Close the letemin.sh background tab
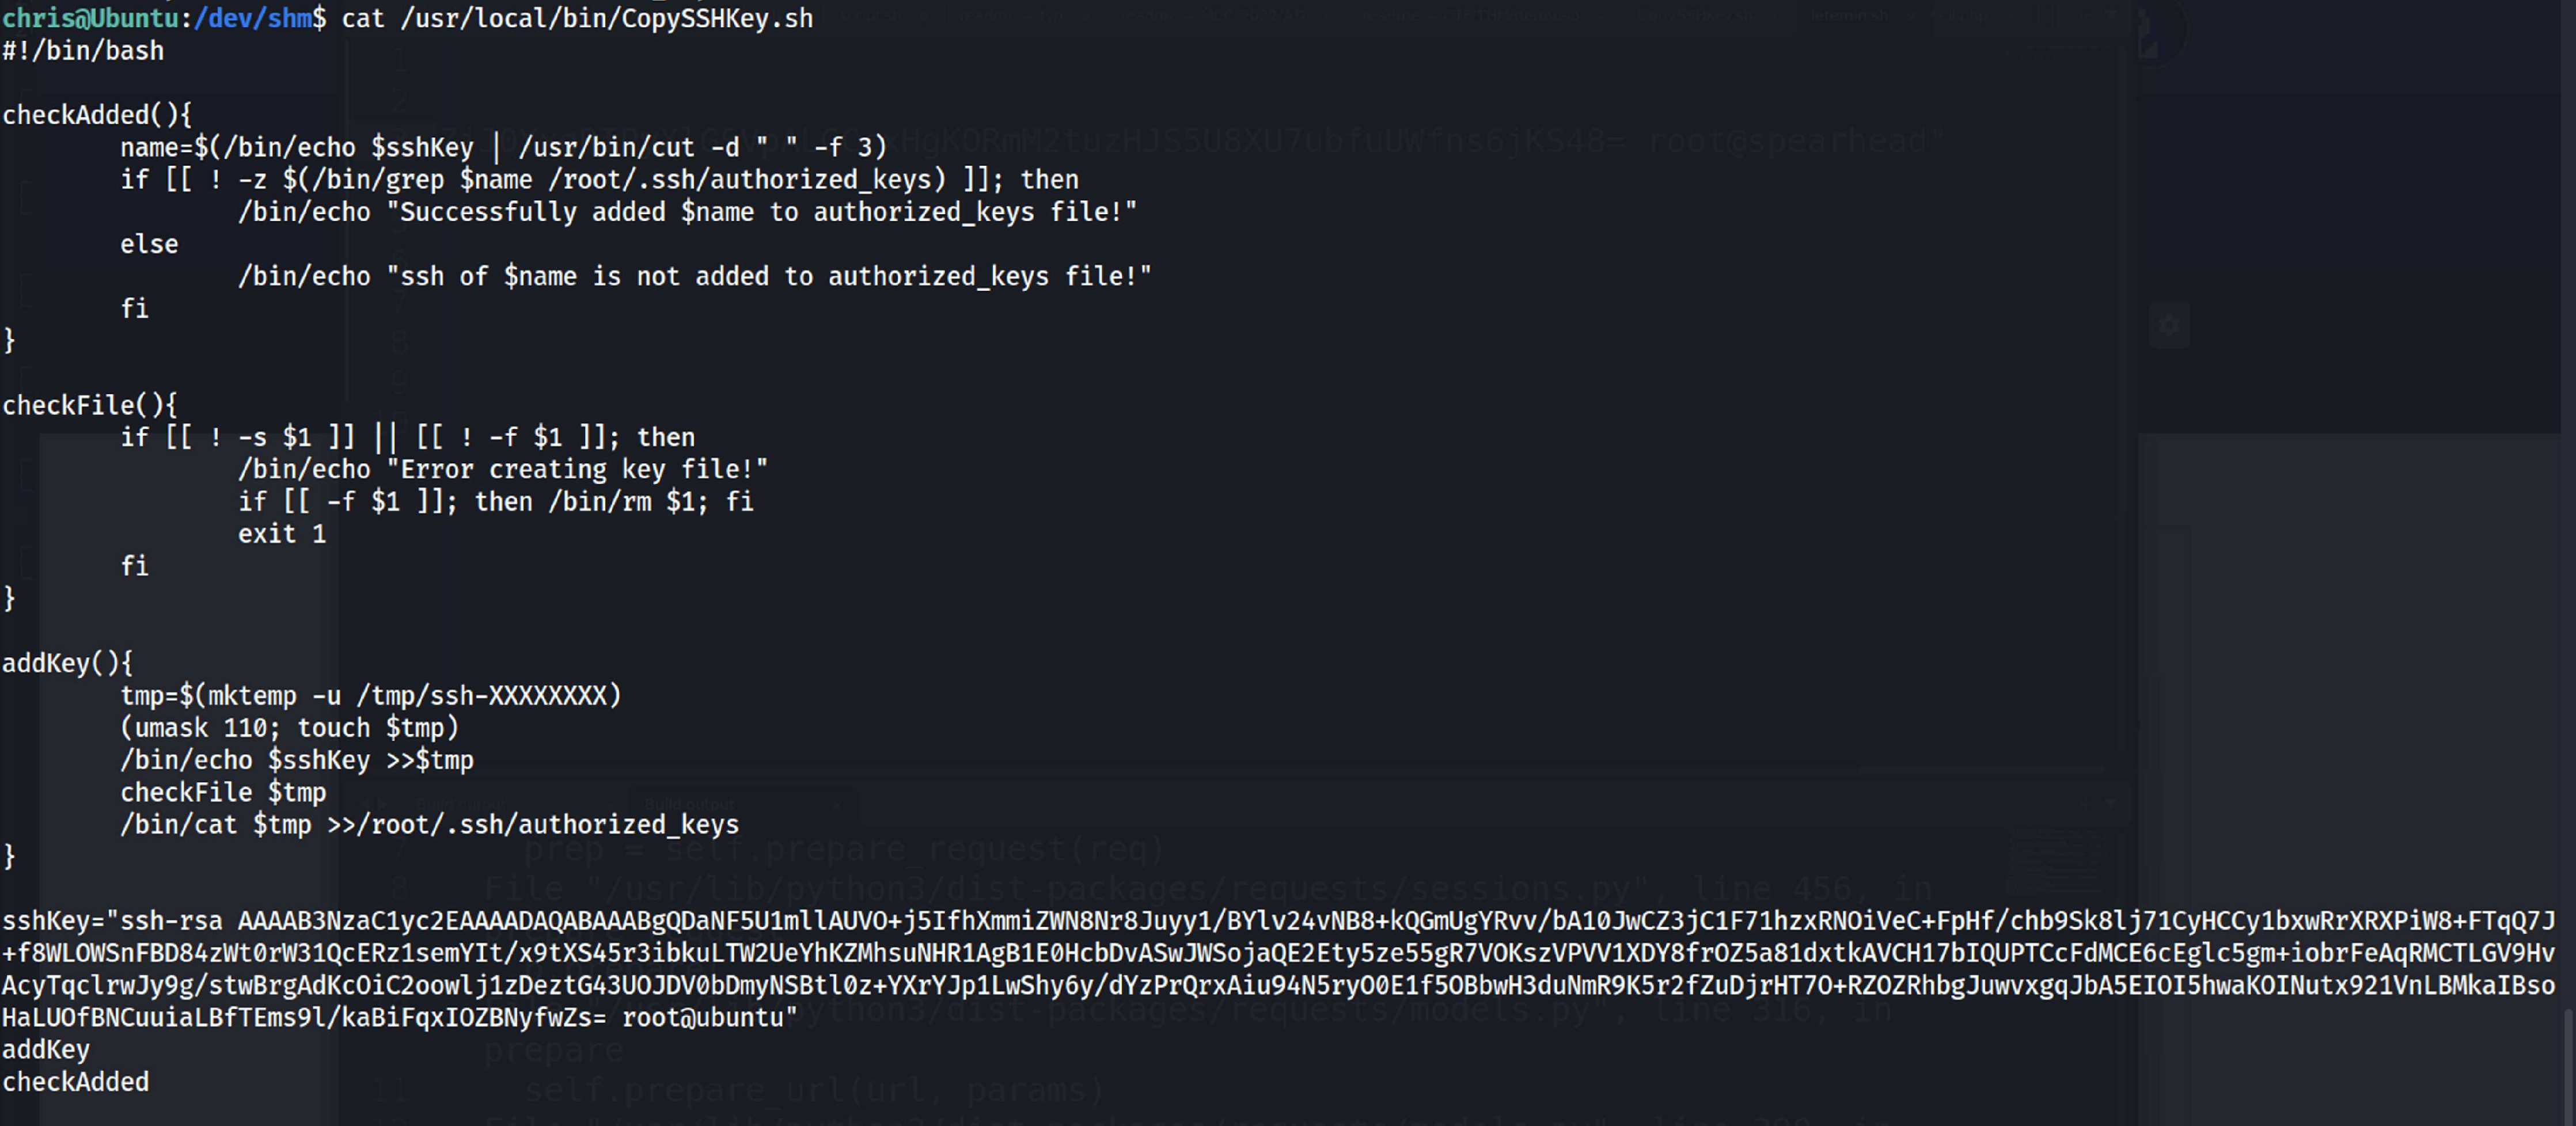2576x1126 pixels. pos(1909,17)
